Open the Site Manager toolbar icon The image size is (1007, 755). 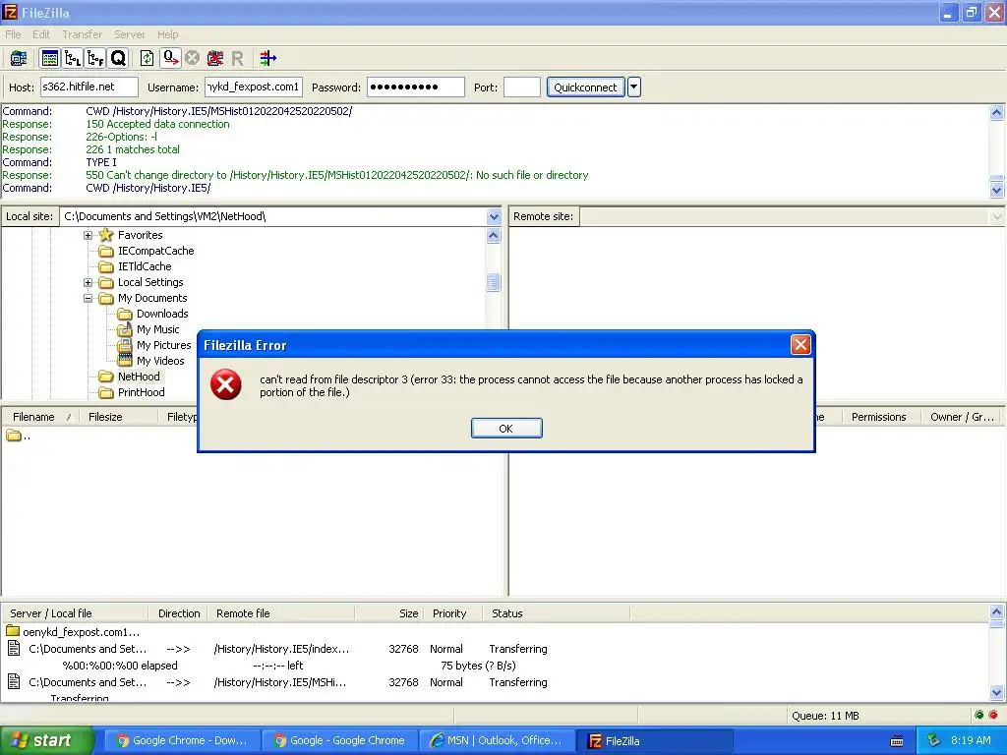(18, 58)
